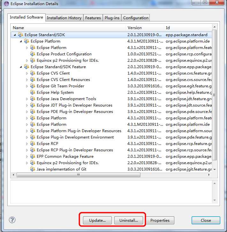Viewport: 227px width, 232px height.
Task: Select the Installed Software tab
Action: (x=26, y=17)
